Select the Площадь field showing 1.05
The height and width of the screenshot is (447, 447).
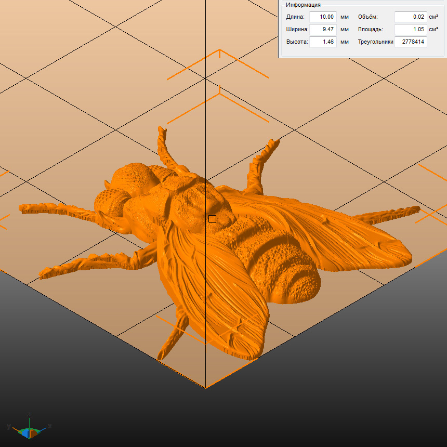point(410,30)
